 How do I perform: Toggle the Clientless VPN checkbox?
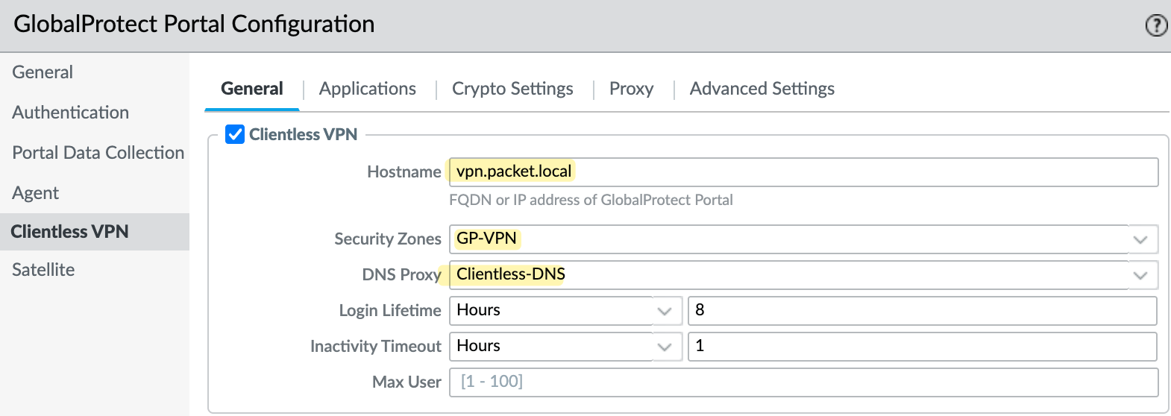pyautogui.click(x=235, y=134)
